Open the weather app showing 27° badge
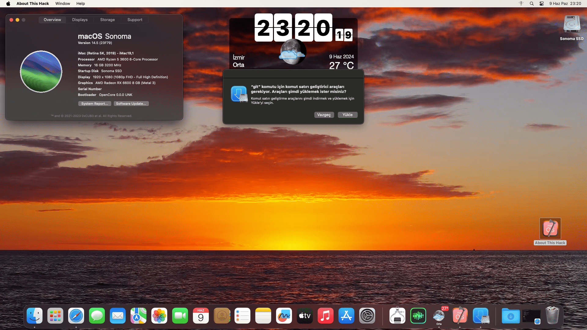Screen dimensions: 587x330 [x=439, y=316]
